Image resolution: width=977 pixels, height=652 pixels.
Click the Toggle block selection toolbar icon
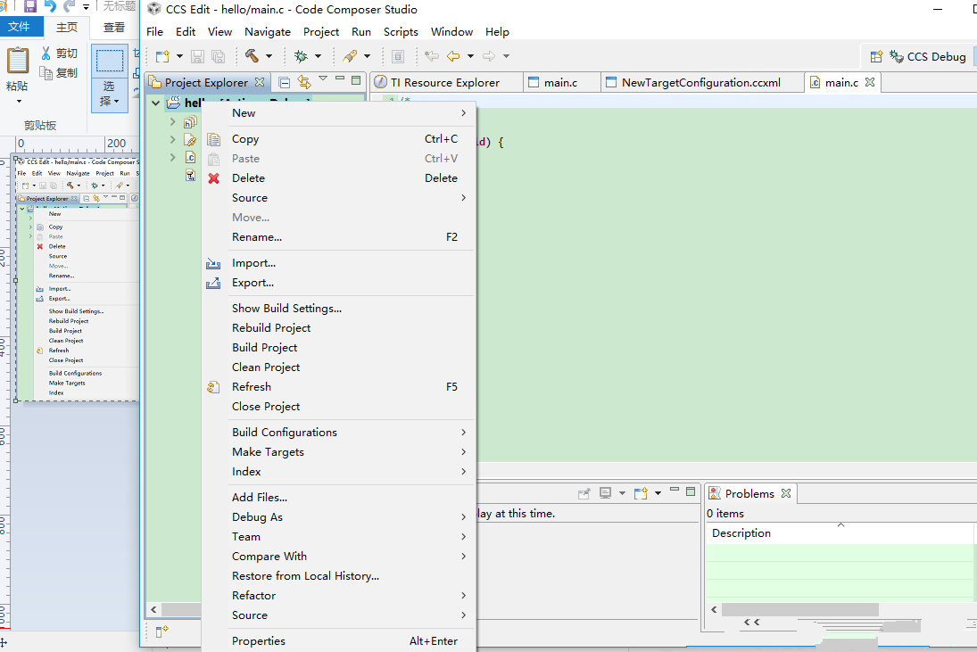(x=398, y=57)
